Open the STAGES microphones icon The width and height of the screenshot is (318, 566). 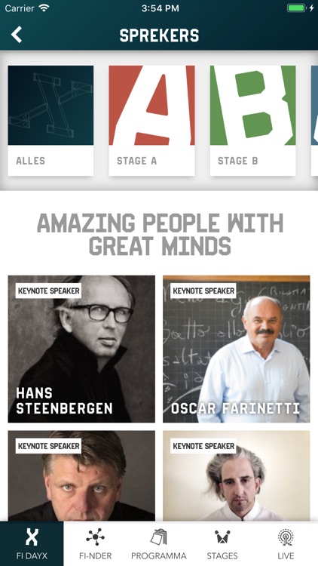[222, 538]
